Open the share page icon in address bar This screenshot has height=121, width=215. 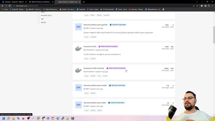[193, 6]
